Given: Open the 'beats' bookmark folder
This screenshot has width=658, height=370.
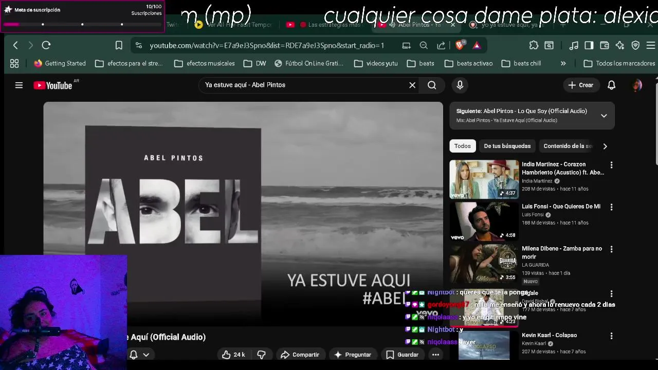Looking at the screenshot, I should 421,63.
